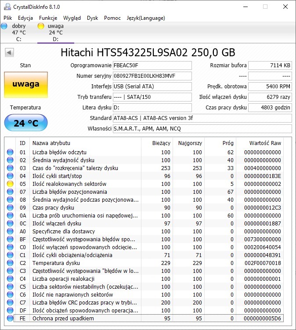Viewport: 296px width, 330px height.
Task: Click the serial number field
Action: (152, 76)
